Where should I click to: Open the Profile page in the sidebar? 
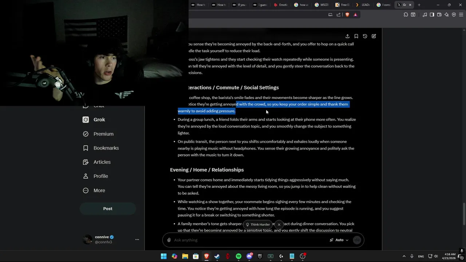(95, 176)
